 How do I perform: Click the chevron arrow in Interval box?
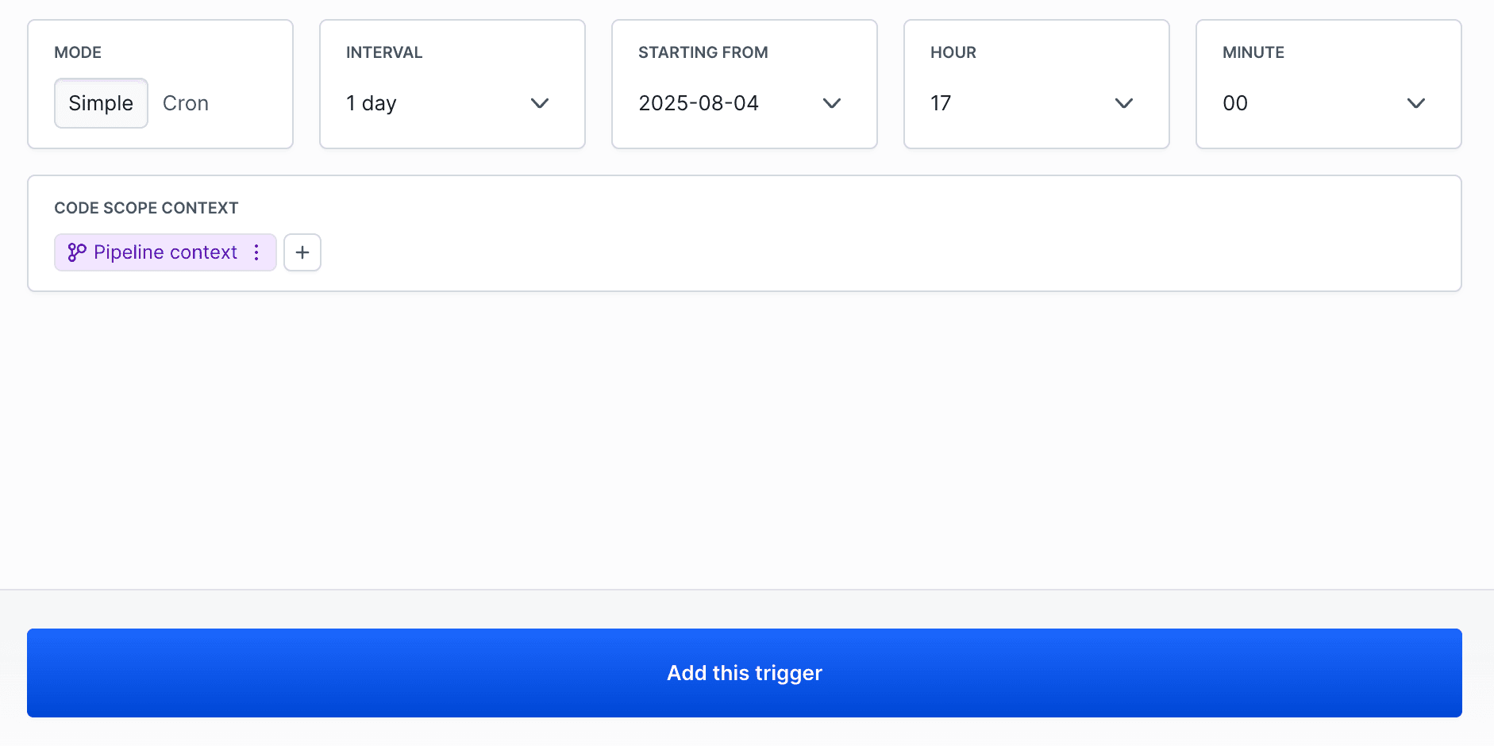point(540,103)
